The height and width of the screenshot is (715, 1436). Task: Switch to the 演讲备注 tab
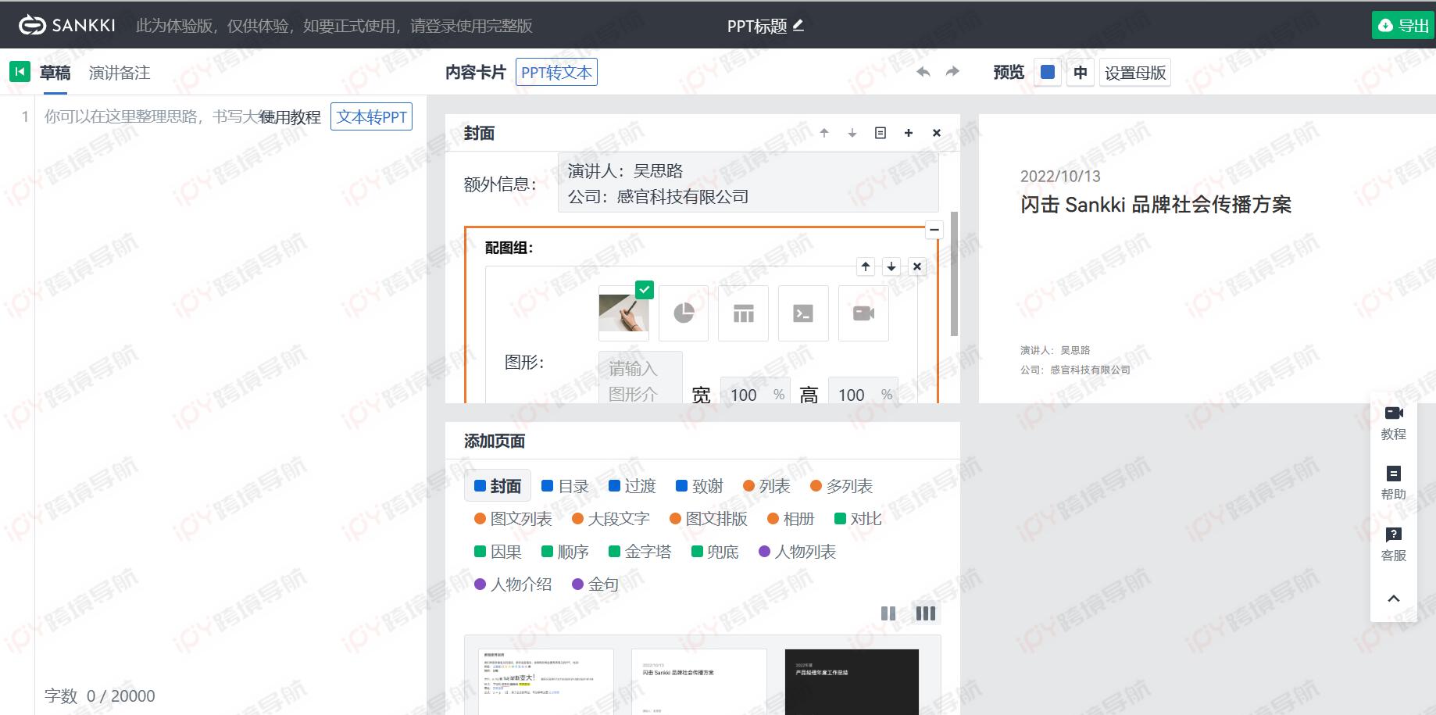120,73
